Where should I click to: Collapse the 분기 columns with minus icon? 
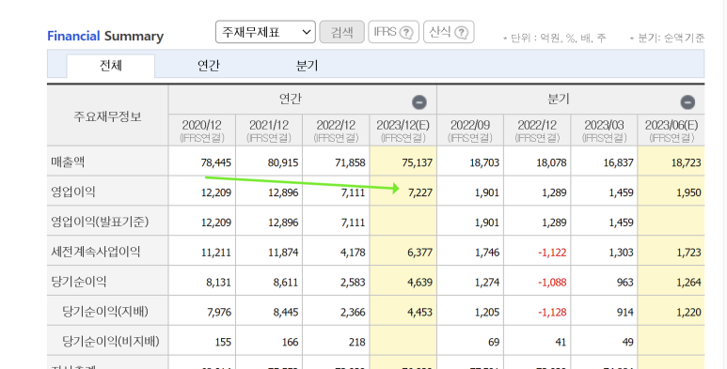pos(687,101)
